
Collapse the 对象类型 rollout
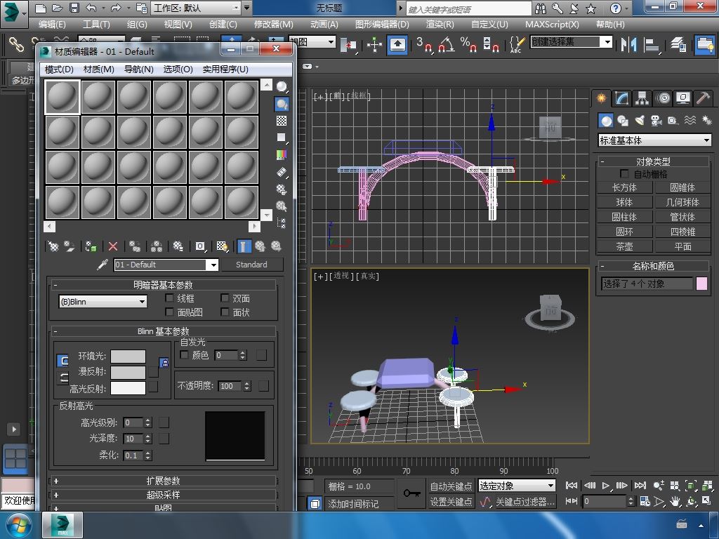654,161
